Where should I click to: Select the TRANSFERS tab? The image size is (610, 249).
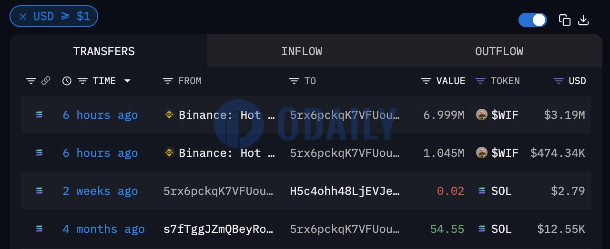[104, 51]
